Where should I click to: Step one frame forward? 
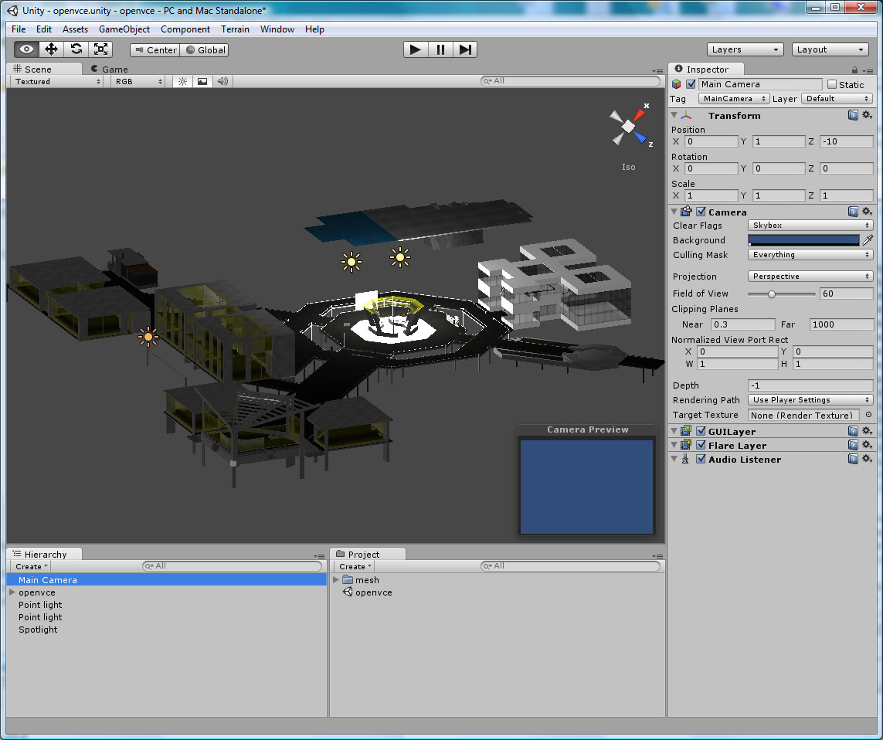pos(465,49)
